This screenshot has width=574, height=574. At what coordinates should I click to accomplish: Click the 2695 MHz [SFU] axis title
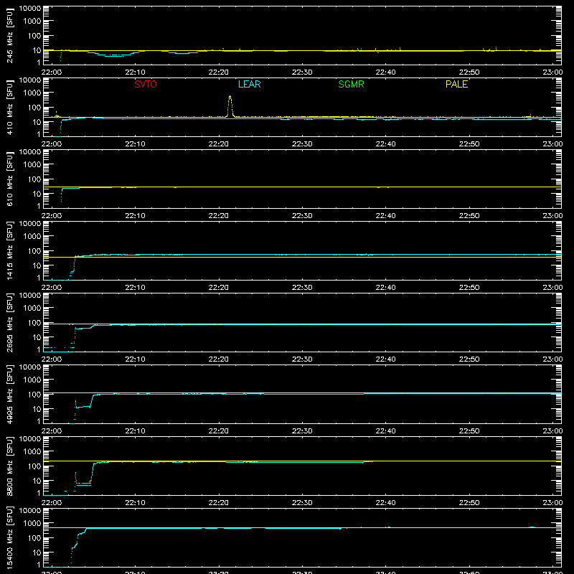pos(9,322)
